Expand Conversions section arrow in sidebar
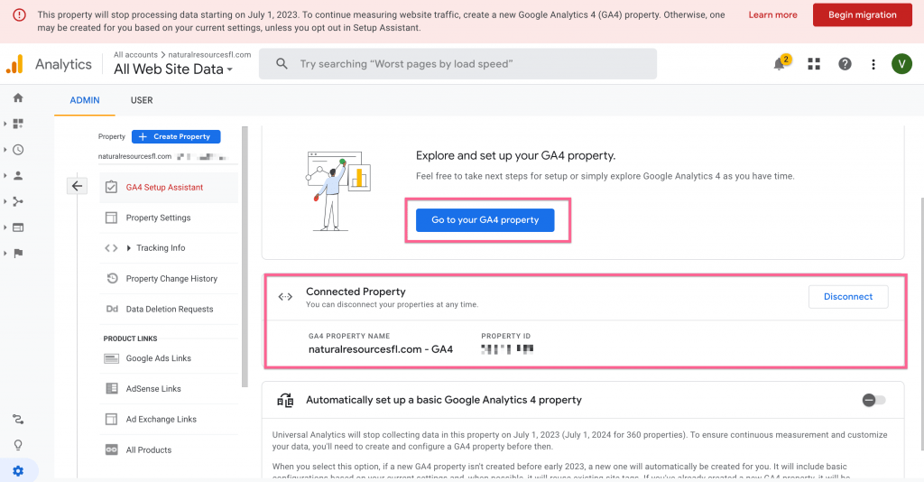This screenshot has width=924, height=482. (x=5, y=254)
